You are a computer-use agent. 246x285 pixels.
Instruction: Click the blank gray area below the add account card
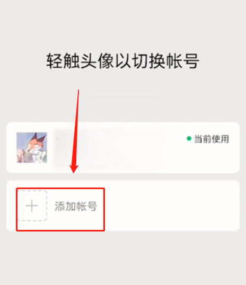click(123, 258)
